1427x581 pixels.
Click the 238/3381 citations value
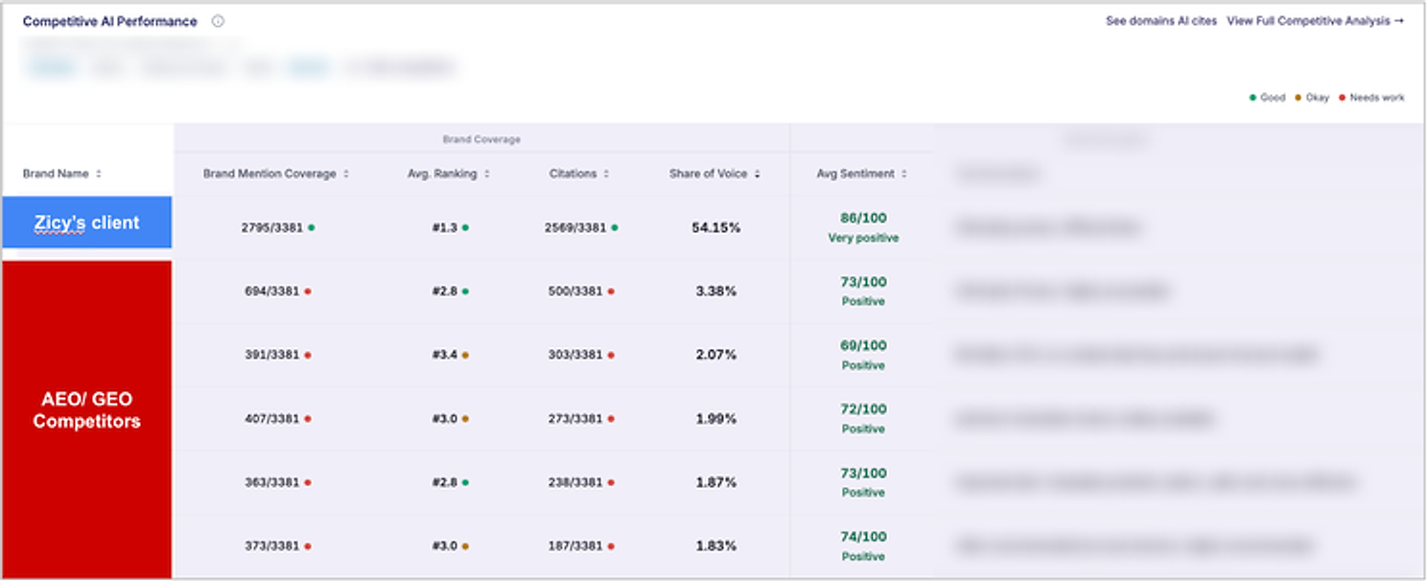tap(575, 482)
